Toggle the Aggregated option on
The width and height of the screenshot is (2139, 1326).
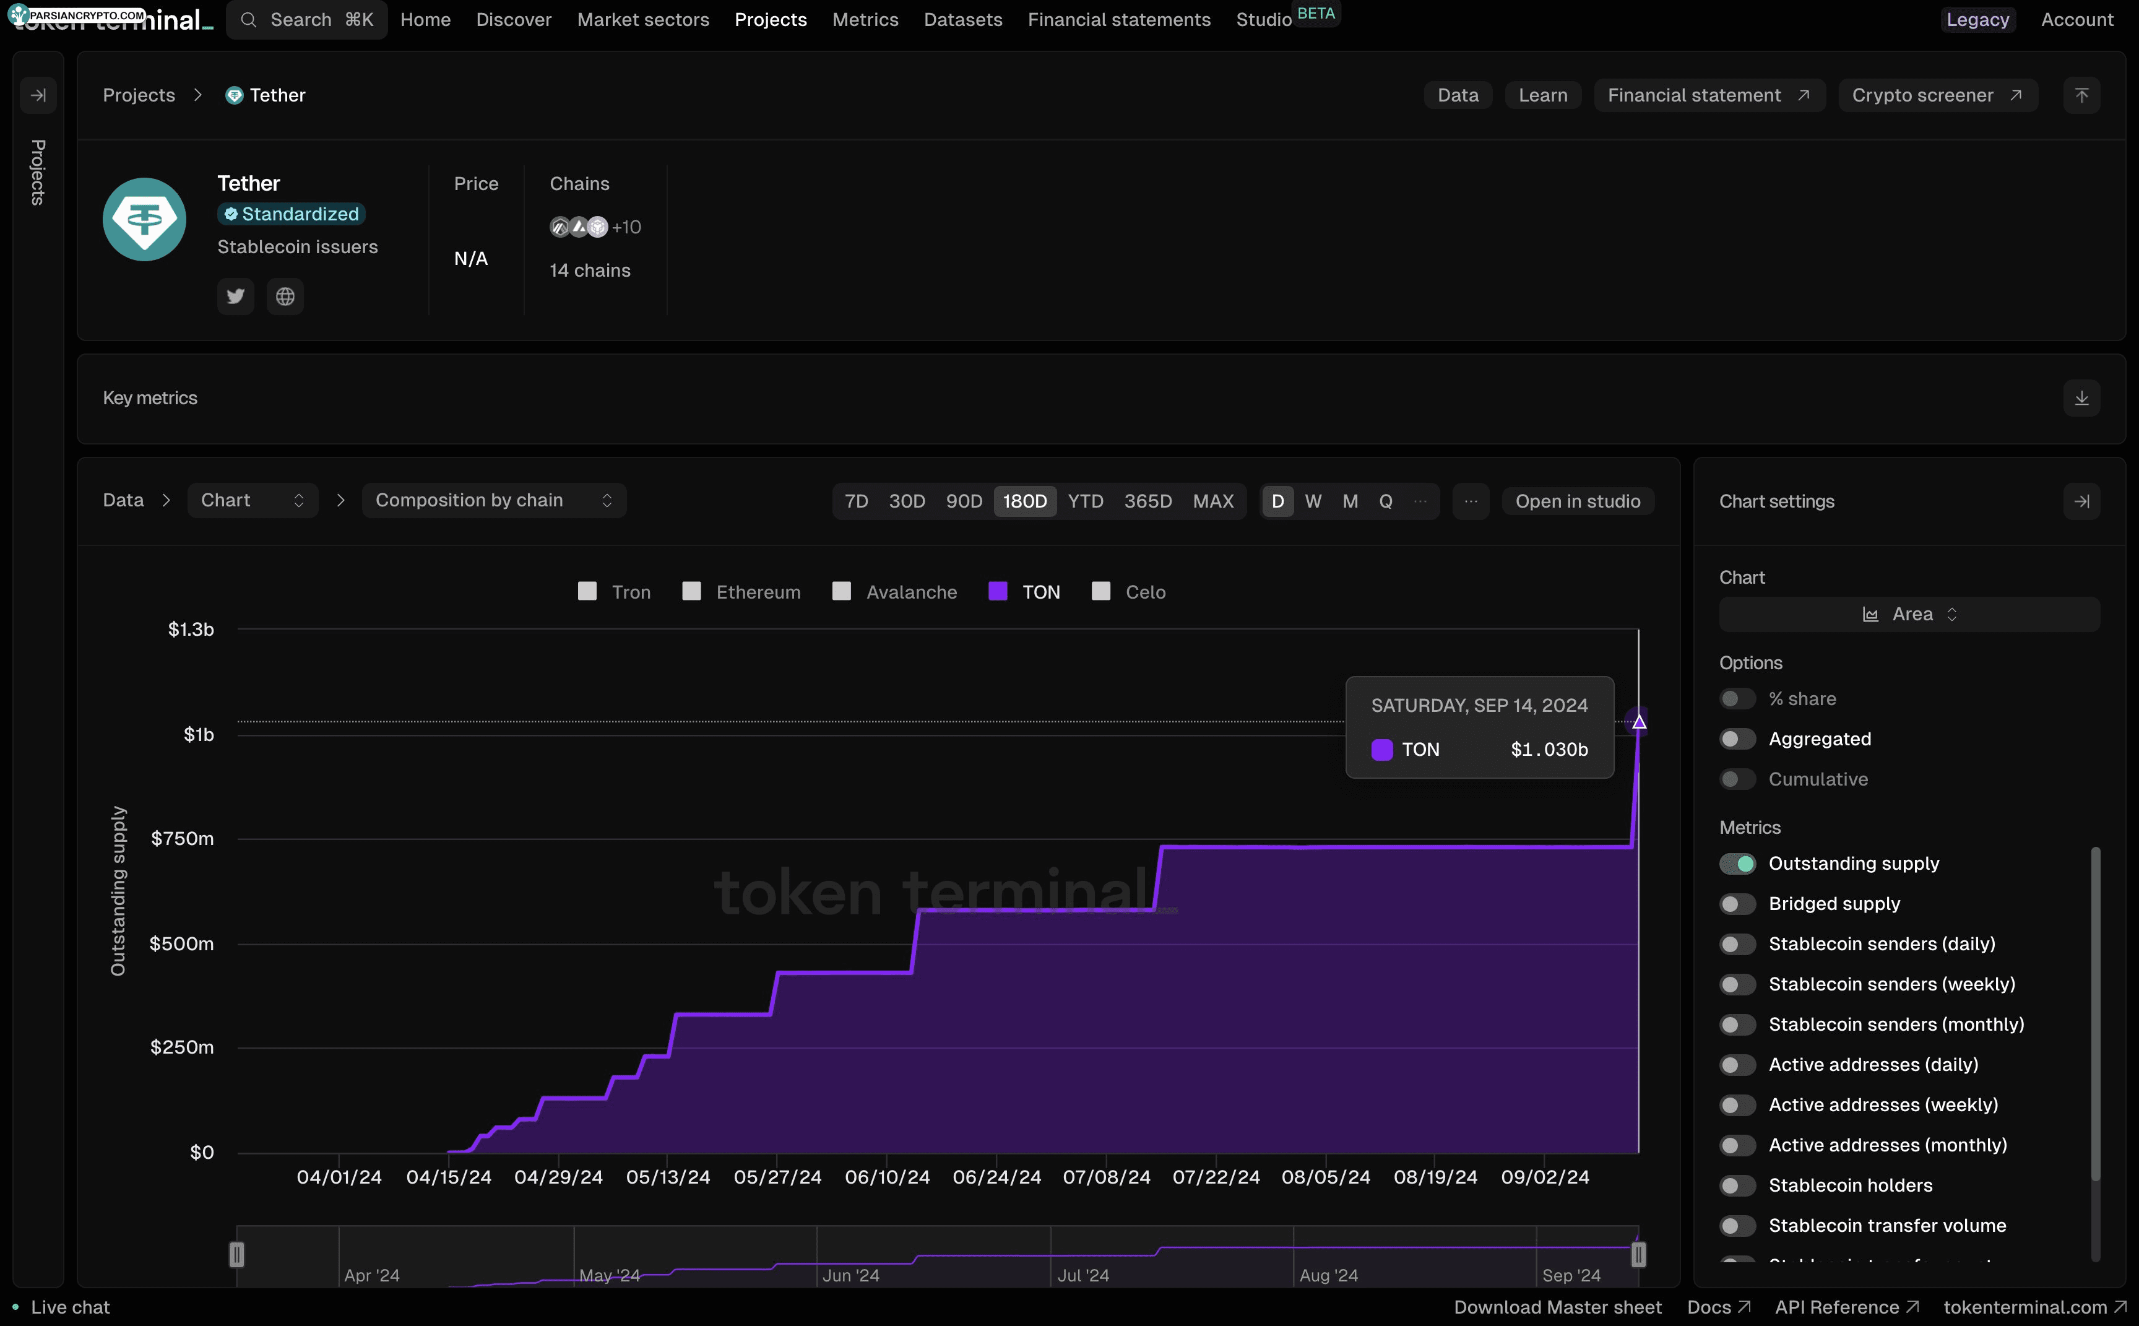(x=1735, y=739)
